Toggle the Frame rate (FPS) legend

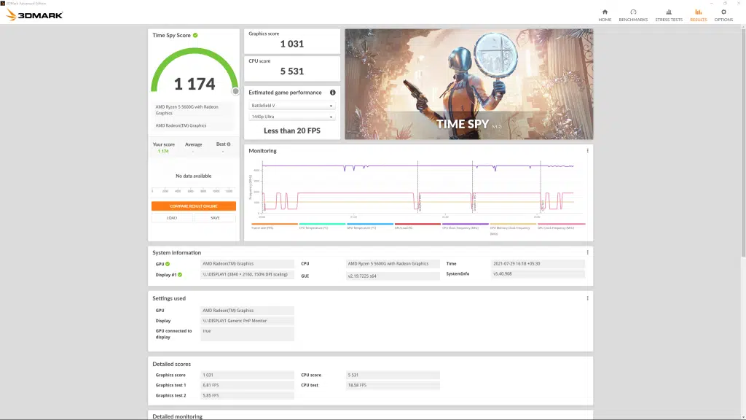click(275, 227)
